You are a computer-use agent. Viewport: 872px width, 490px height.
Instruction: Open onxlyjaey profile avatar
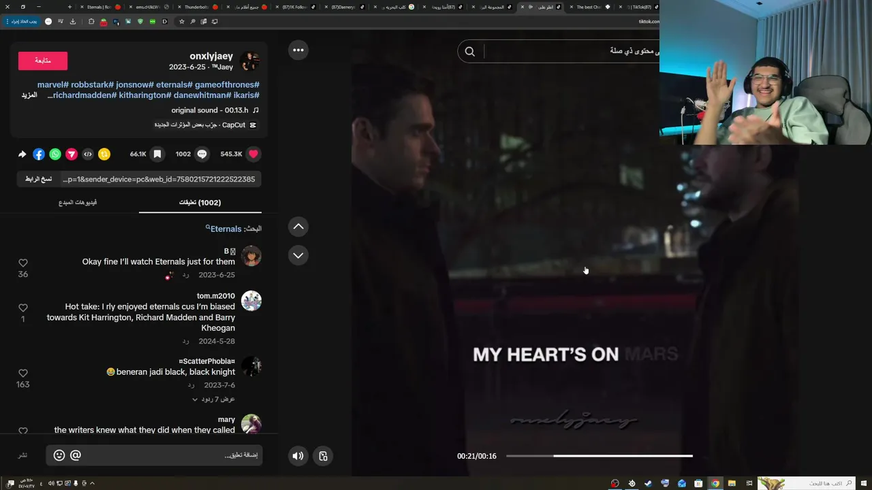pyautogui.click(x=250, y=61)
